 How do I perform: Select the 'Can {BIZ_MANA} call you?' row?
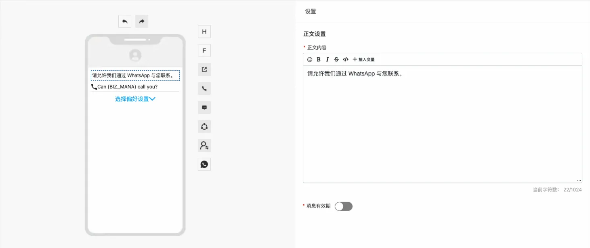coord(135,86)
